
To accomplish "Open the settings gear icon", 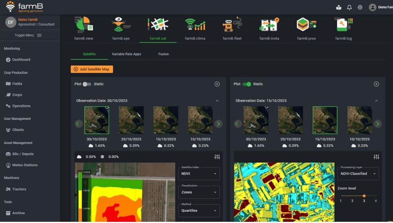I will click(x=360, y=7).
